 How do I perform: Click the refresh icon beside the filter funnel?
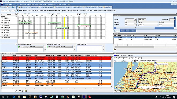(x=23, y=91)
